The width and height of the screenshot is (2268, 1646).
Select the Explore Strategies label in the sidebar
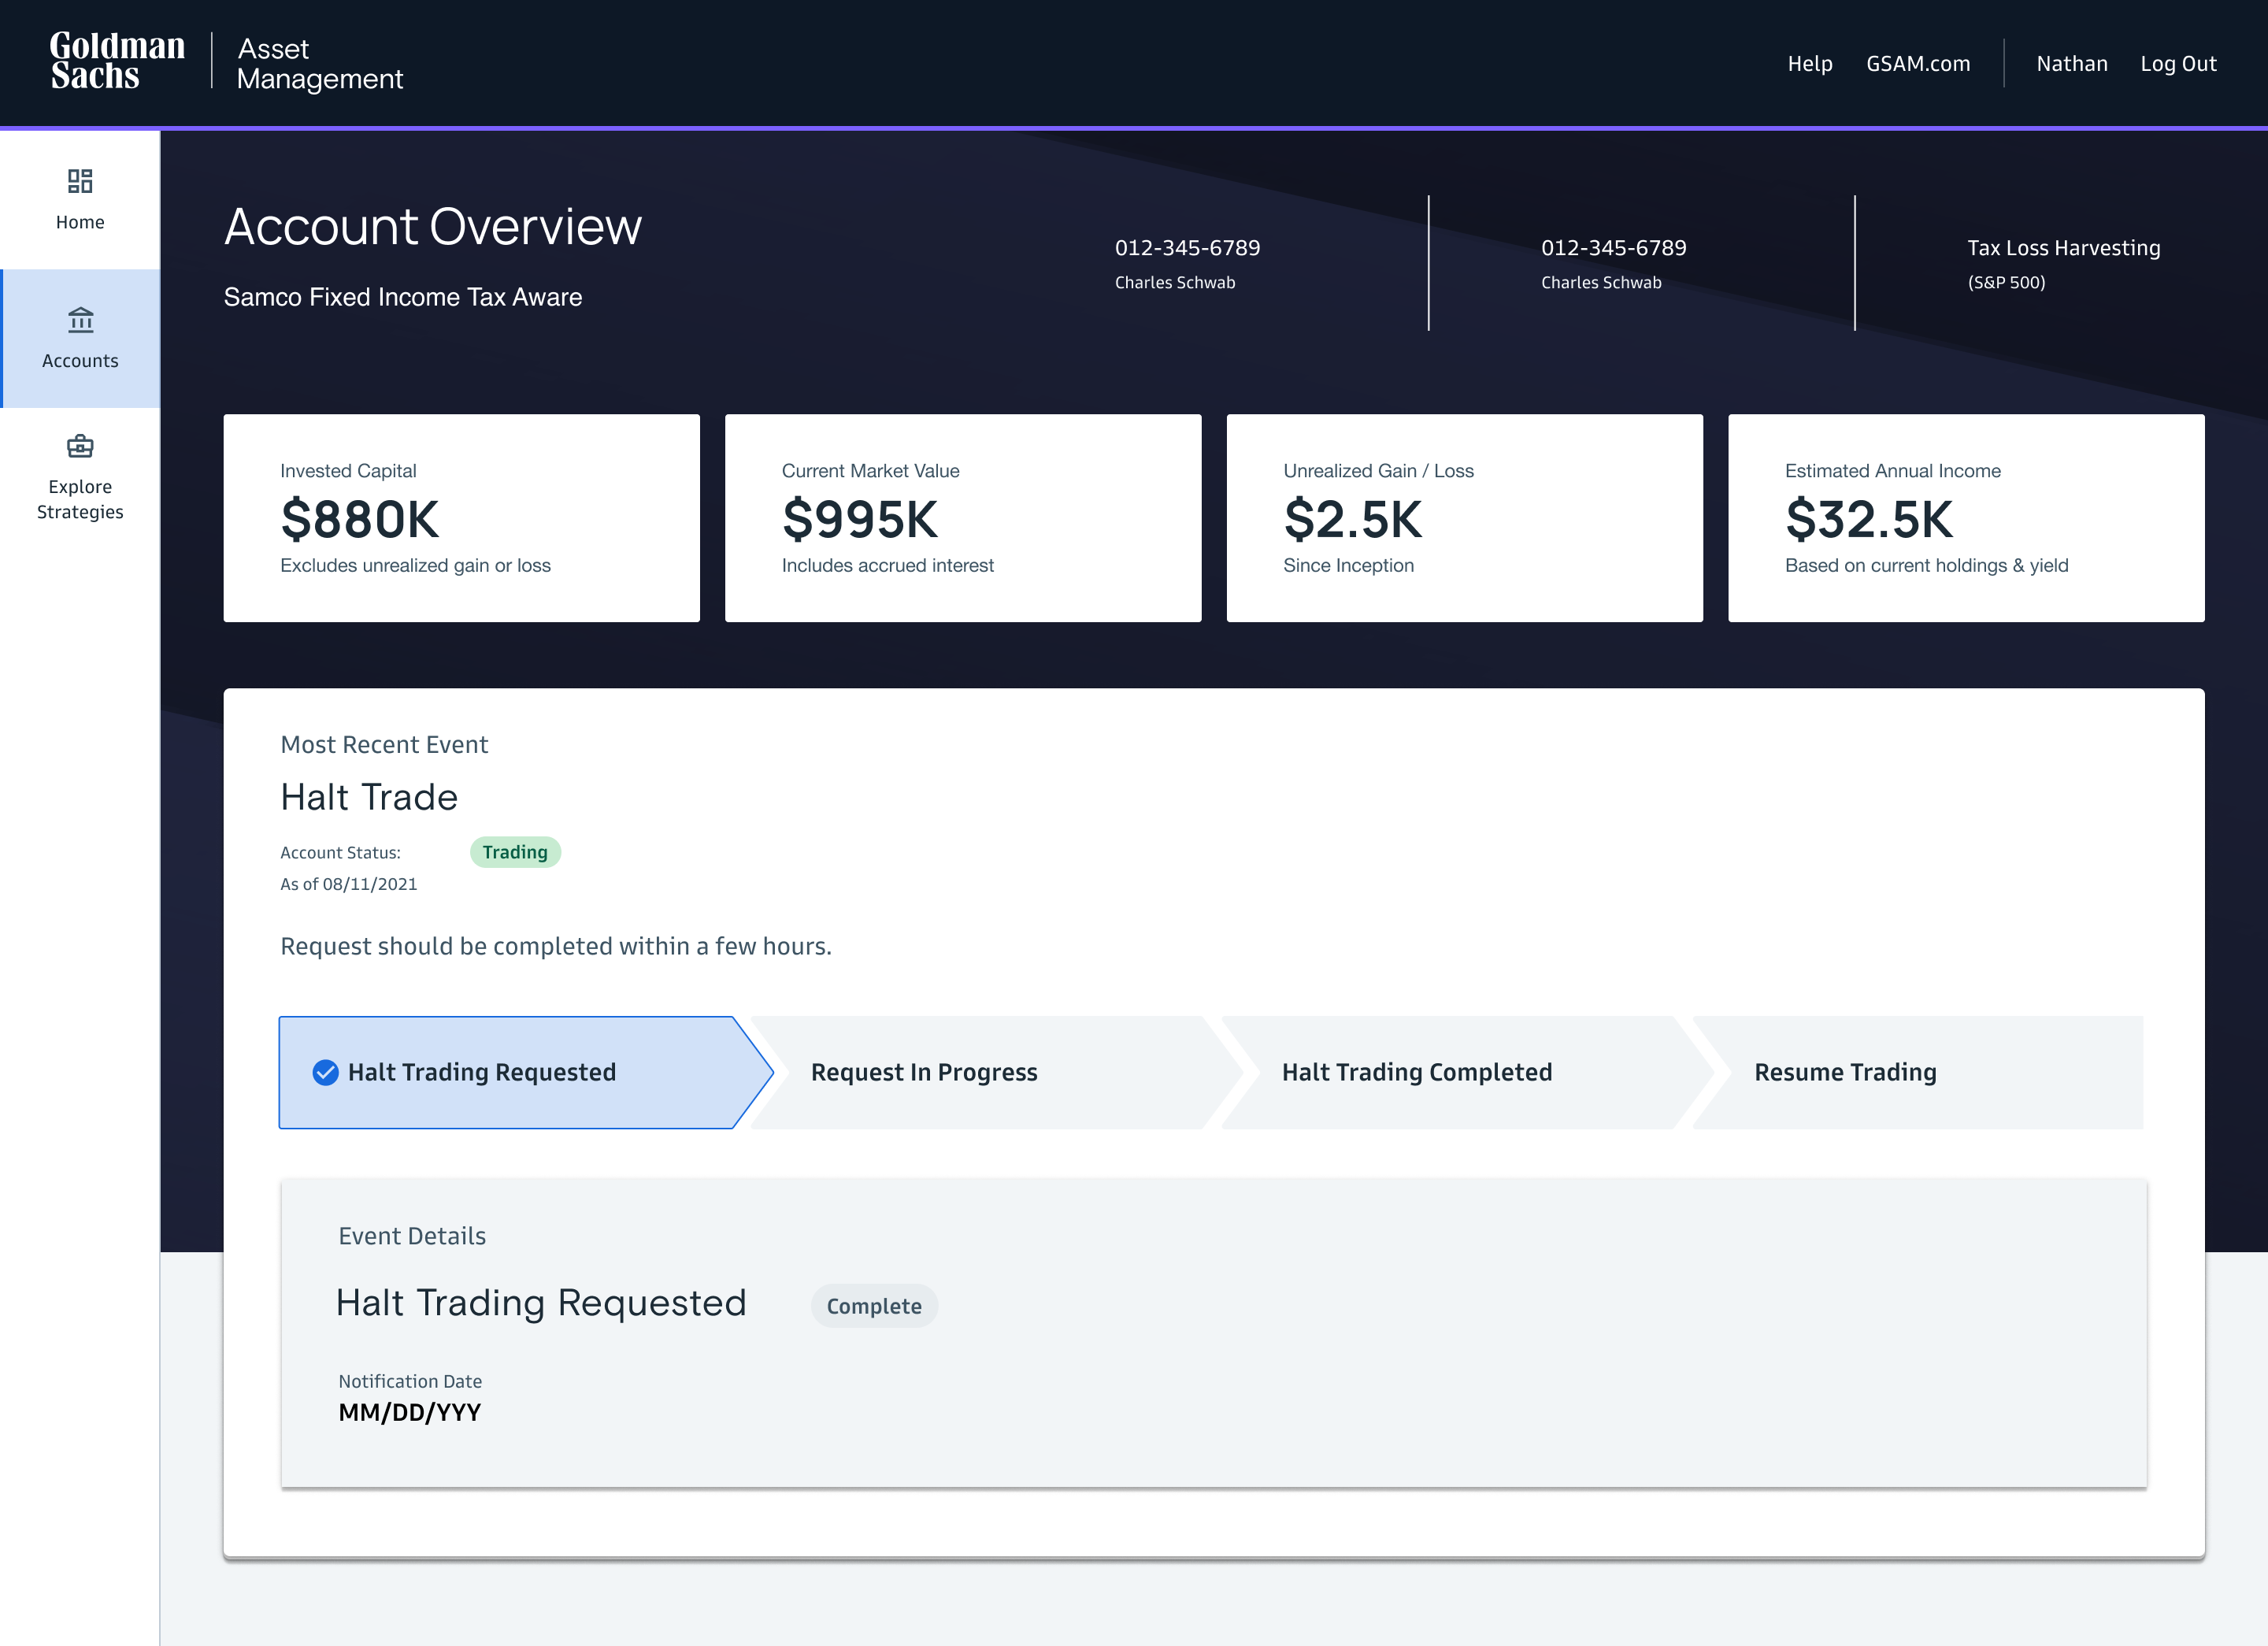click(x=80, y=499)
